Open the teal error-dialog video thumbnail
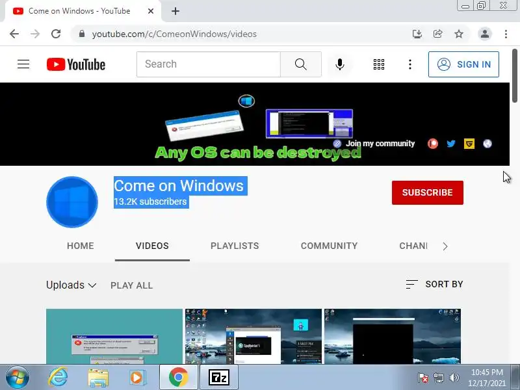 [114, 336]
